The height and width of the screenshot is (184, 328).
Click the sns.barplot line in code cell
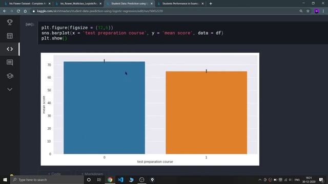[132, 33]
